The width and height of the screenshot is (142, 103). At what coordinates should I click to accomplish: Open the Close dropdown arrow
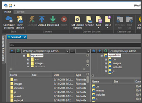108,28
